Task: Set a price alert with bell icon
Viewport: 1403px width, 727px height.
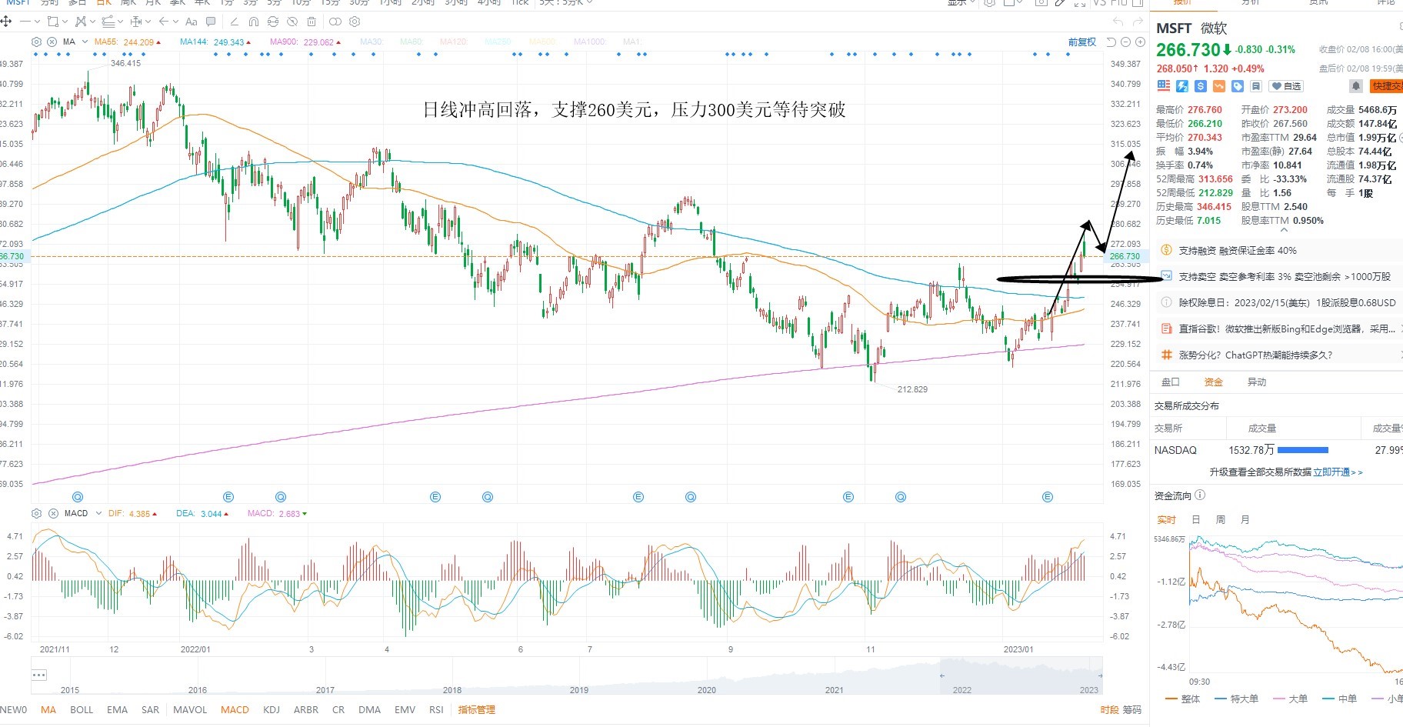Action: tap(1356, 86)
